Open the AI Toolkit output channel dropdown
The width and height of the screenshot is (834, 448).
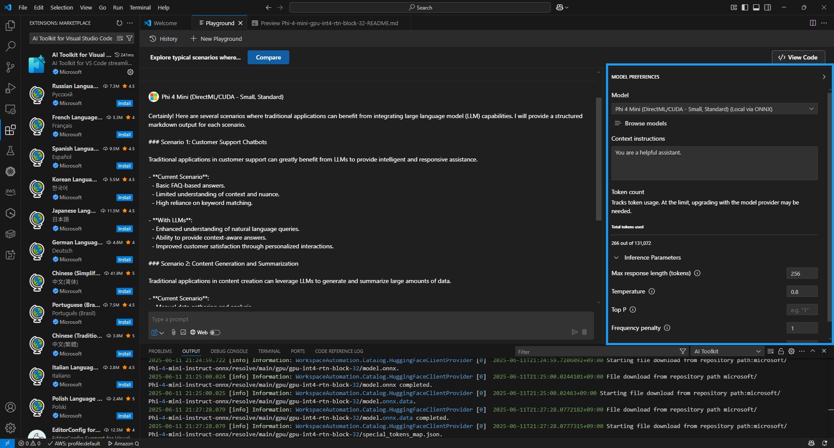coord(727,351)
